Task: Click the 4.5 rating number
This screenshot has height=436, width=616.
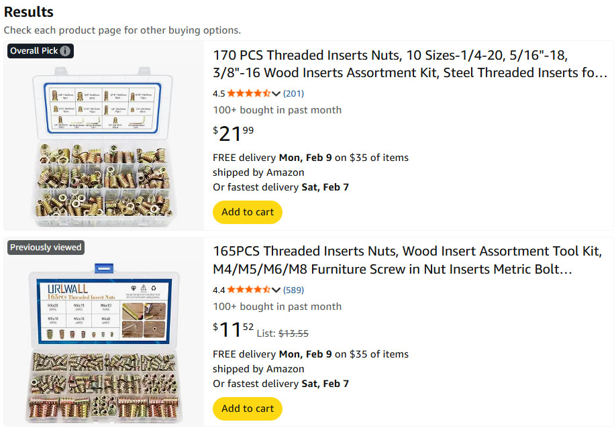Action: point(219,93)
